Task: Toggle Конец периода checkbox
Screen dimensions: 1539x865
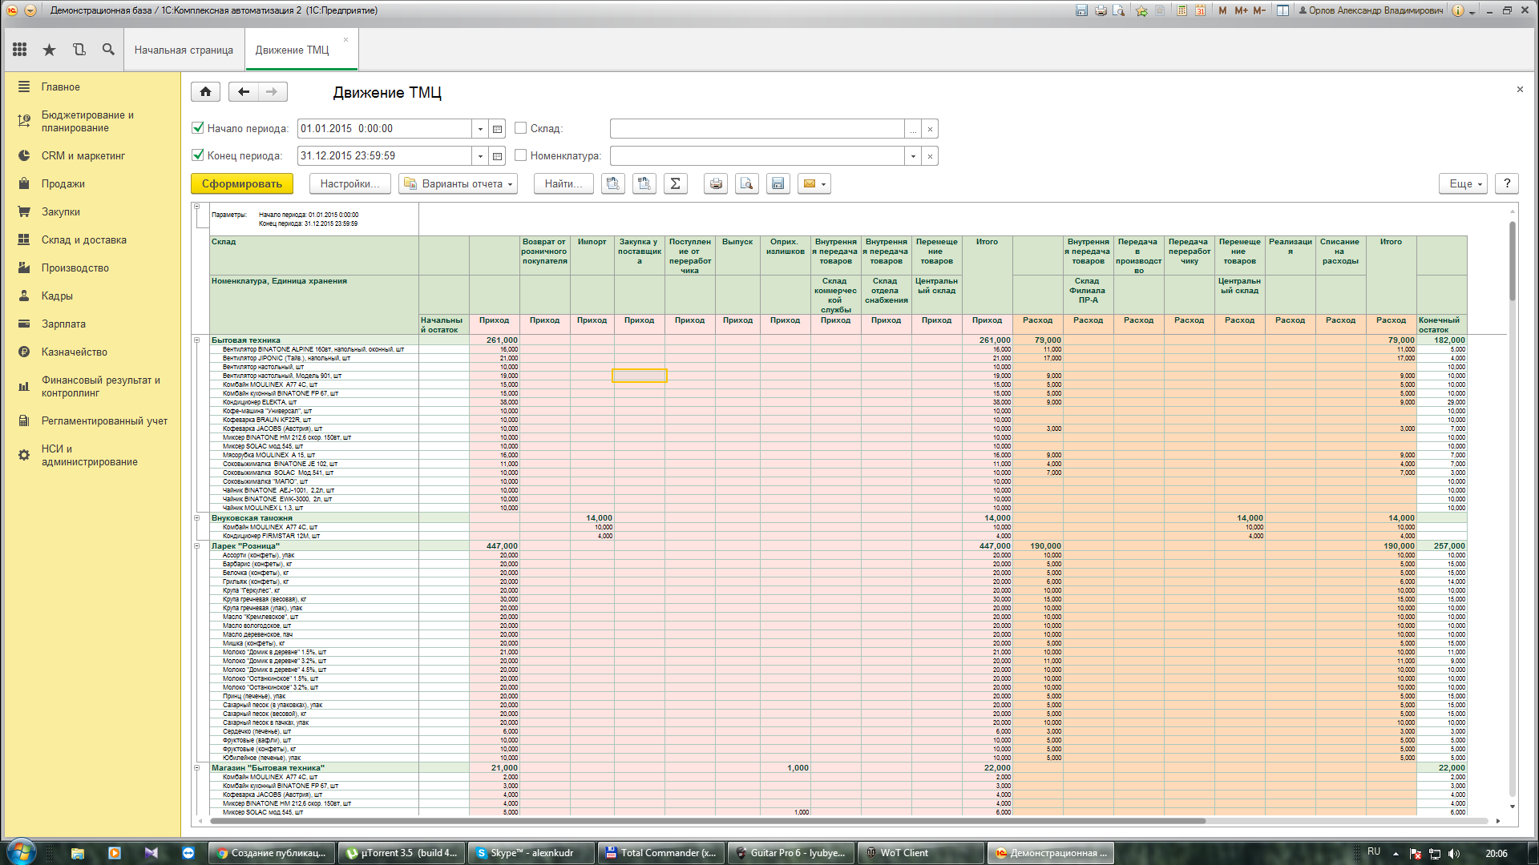Action: 198,155
